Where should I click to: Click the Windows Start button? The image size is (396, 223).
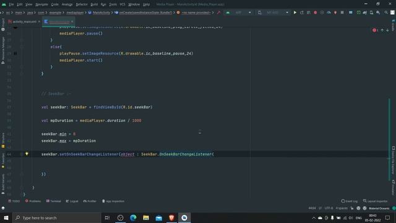[x=6, y=217]
